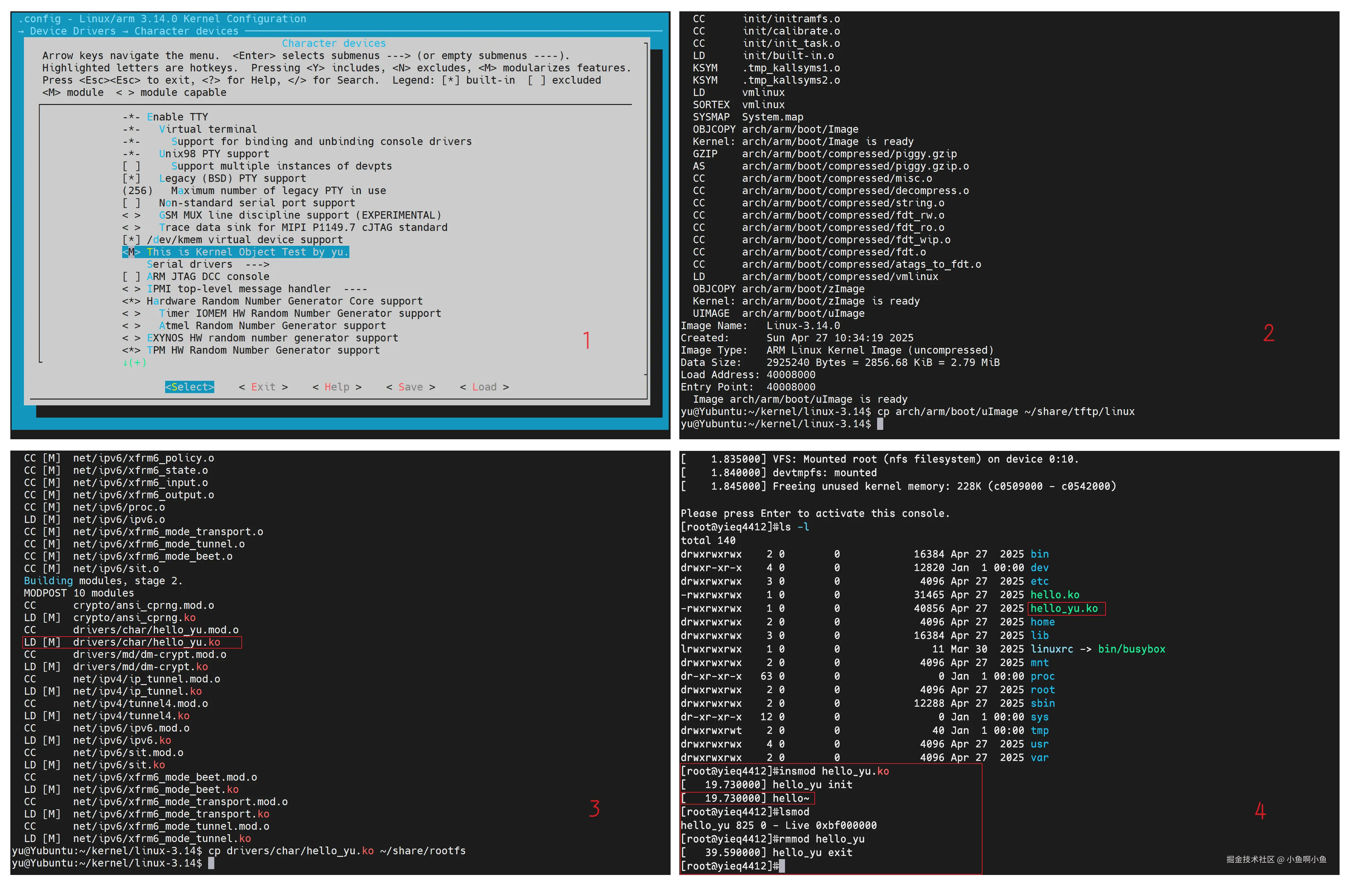Image resolution: width=1347 pixels, height=884 pixels.
Task: Click the Exit button in menuconfig
Action: 263,387
